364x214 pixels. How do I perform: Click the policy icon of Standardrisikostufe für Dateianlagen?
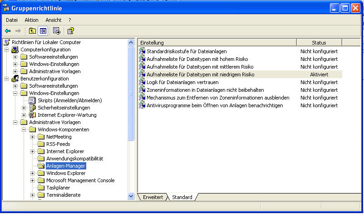point(142,51)
